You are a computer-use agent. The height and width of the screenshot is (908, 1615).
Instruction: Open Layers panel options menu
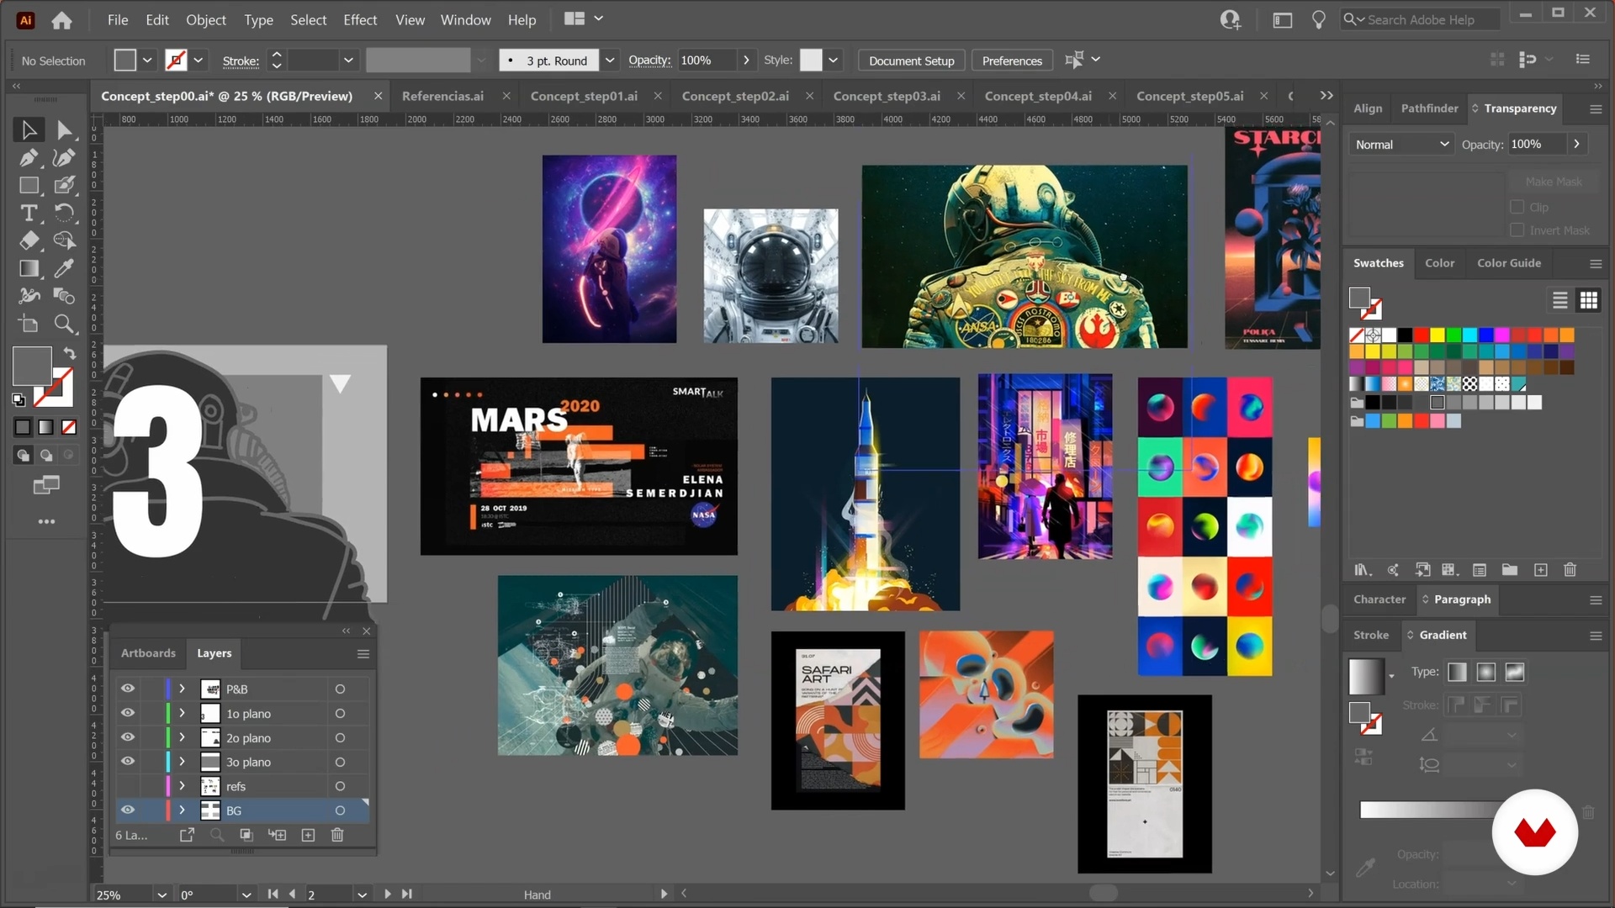[363, 654]
